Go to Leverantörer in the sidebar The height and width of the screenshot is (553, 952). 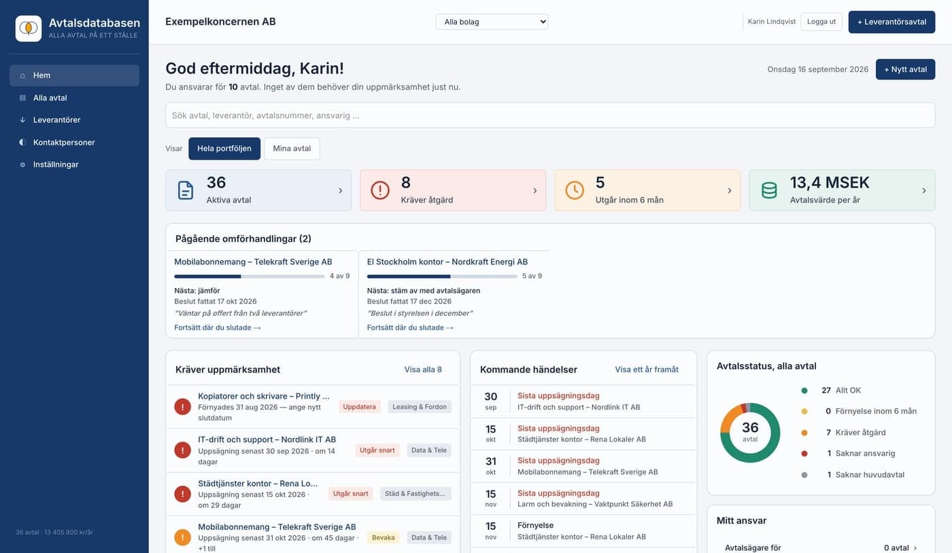[x=74, y=120]
